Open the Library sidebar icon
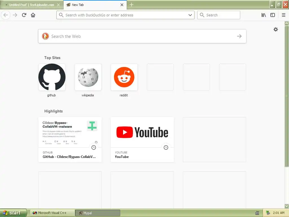Image resolution: width=289 pixels, height=217 pixels. [x=264, y=15]
